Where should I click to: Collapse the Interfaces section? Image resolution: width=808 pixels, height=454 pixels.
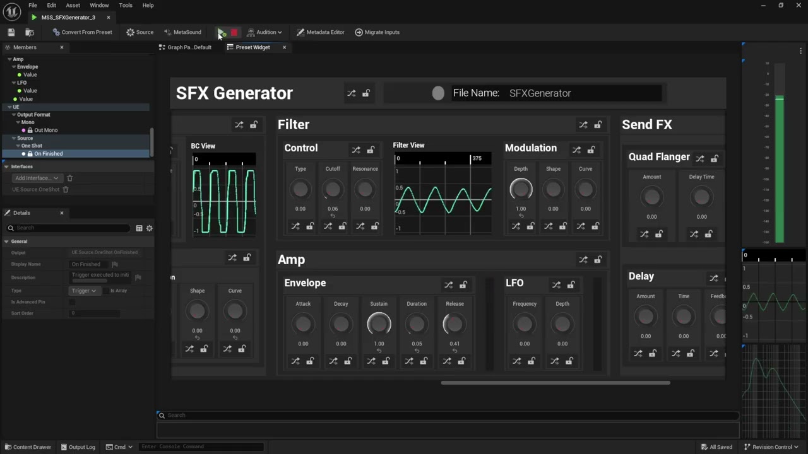click(x=6, y=166)
